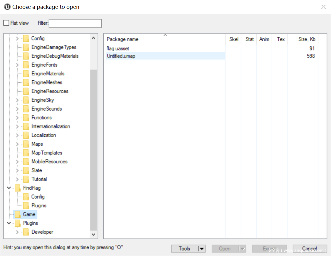Viewport: 331px width, 256px height.
Task: Select the Developer folder icon
Action: coord(26,232)
